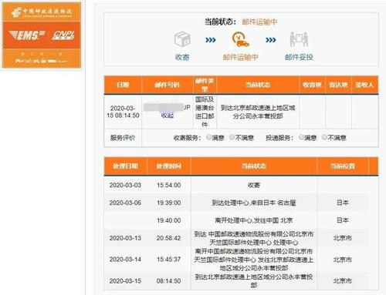
Task: Click the blurred tracking number ending JP
Action: pos(167,107)
